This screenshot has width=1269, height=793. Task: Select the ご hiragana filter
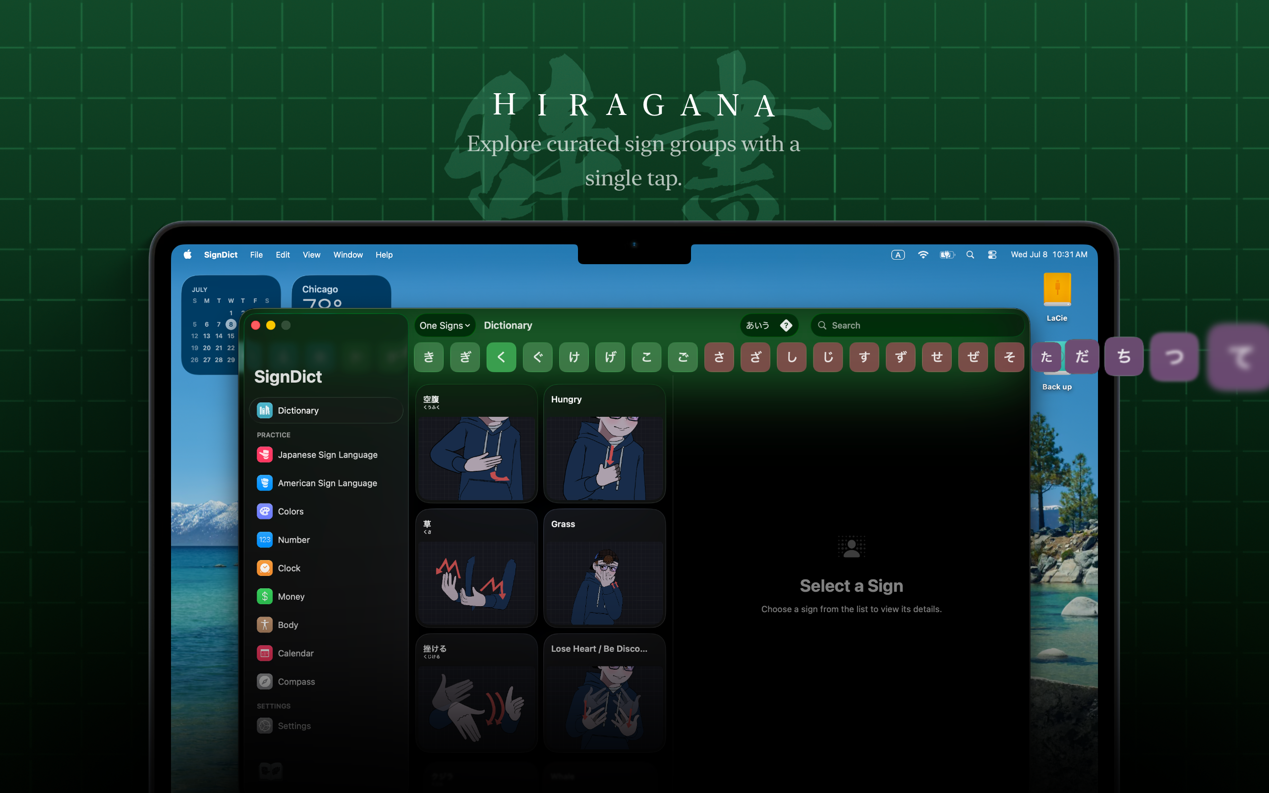(x=683, y=357)
